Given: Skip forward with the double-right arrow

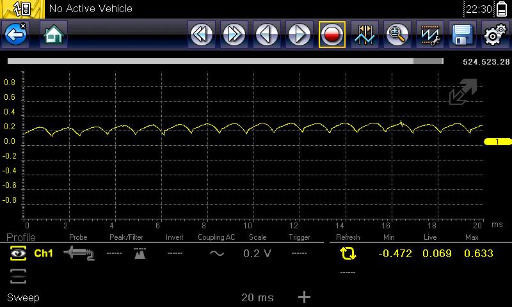Looking at the screenshot, I should [x=234, y=35].
